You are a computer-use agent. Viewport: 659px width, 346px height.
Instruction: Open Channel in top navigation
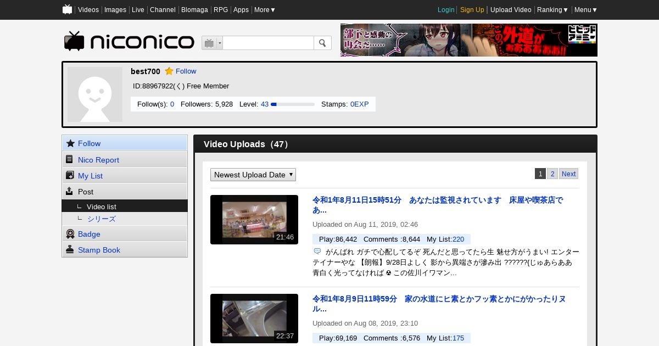click(163, 10)
